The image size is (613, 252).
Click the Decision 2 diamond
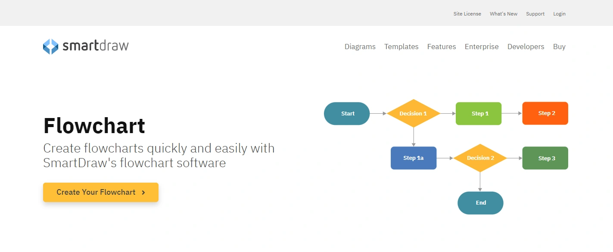[480, 158]
